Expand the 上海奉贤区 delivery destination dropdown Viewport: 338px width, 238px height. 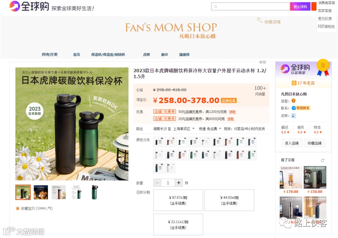point(184,129)
